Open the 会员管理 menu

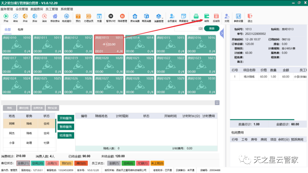coord(22,9)
